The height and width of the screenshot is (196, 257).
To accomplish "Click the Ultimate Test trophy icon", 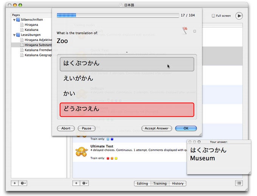I will pyautogui.click(x=82, y=152).
